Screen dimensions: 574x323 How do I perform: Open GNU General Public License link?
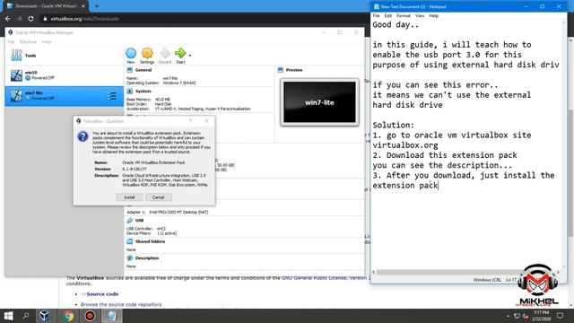point(325,278)
